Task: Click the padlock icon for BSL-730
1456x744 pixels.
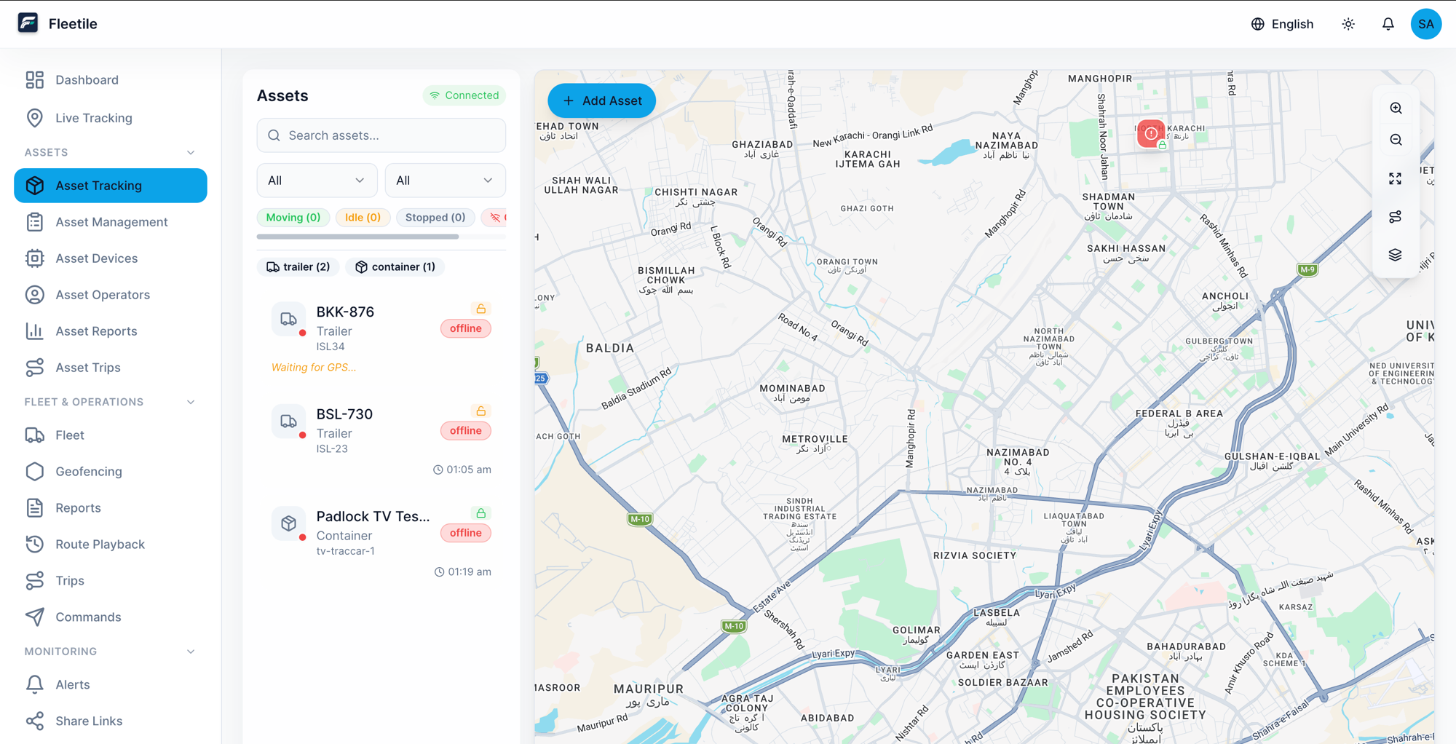Action: (480, 411)
